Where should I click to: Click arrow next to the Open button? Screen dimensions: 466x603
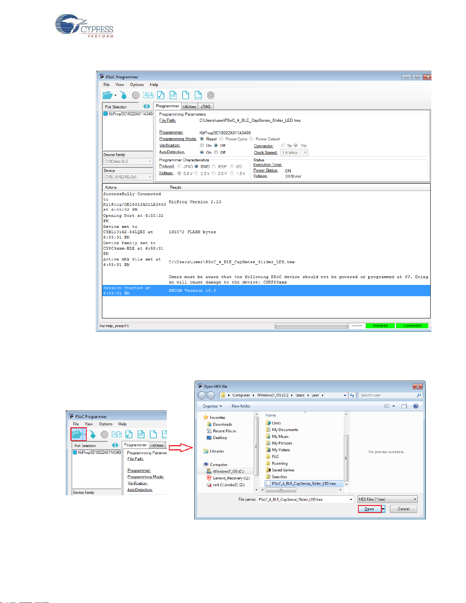pyautogui.click(x=383, y=509)
